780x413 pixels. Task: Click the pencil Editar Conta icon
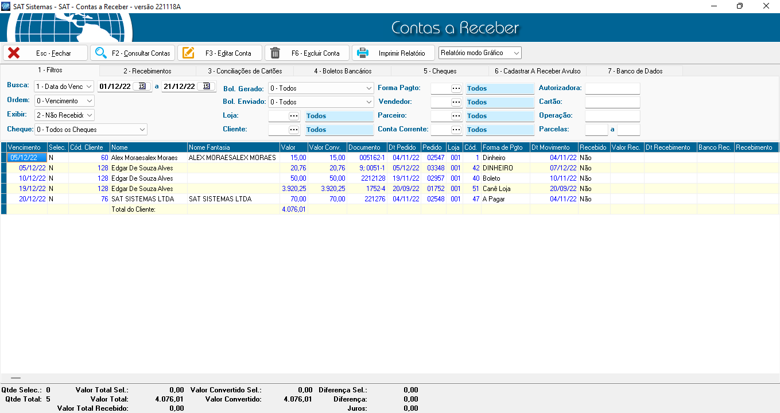[x=188, y=53]
